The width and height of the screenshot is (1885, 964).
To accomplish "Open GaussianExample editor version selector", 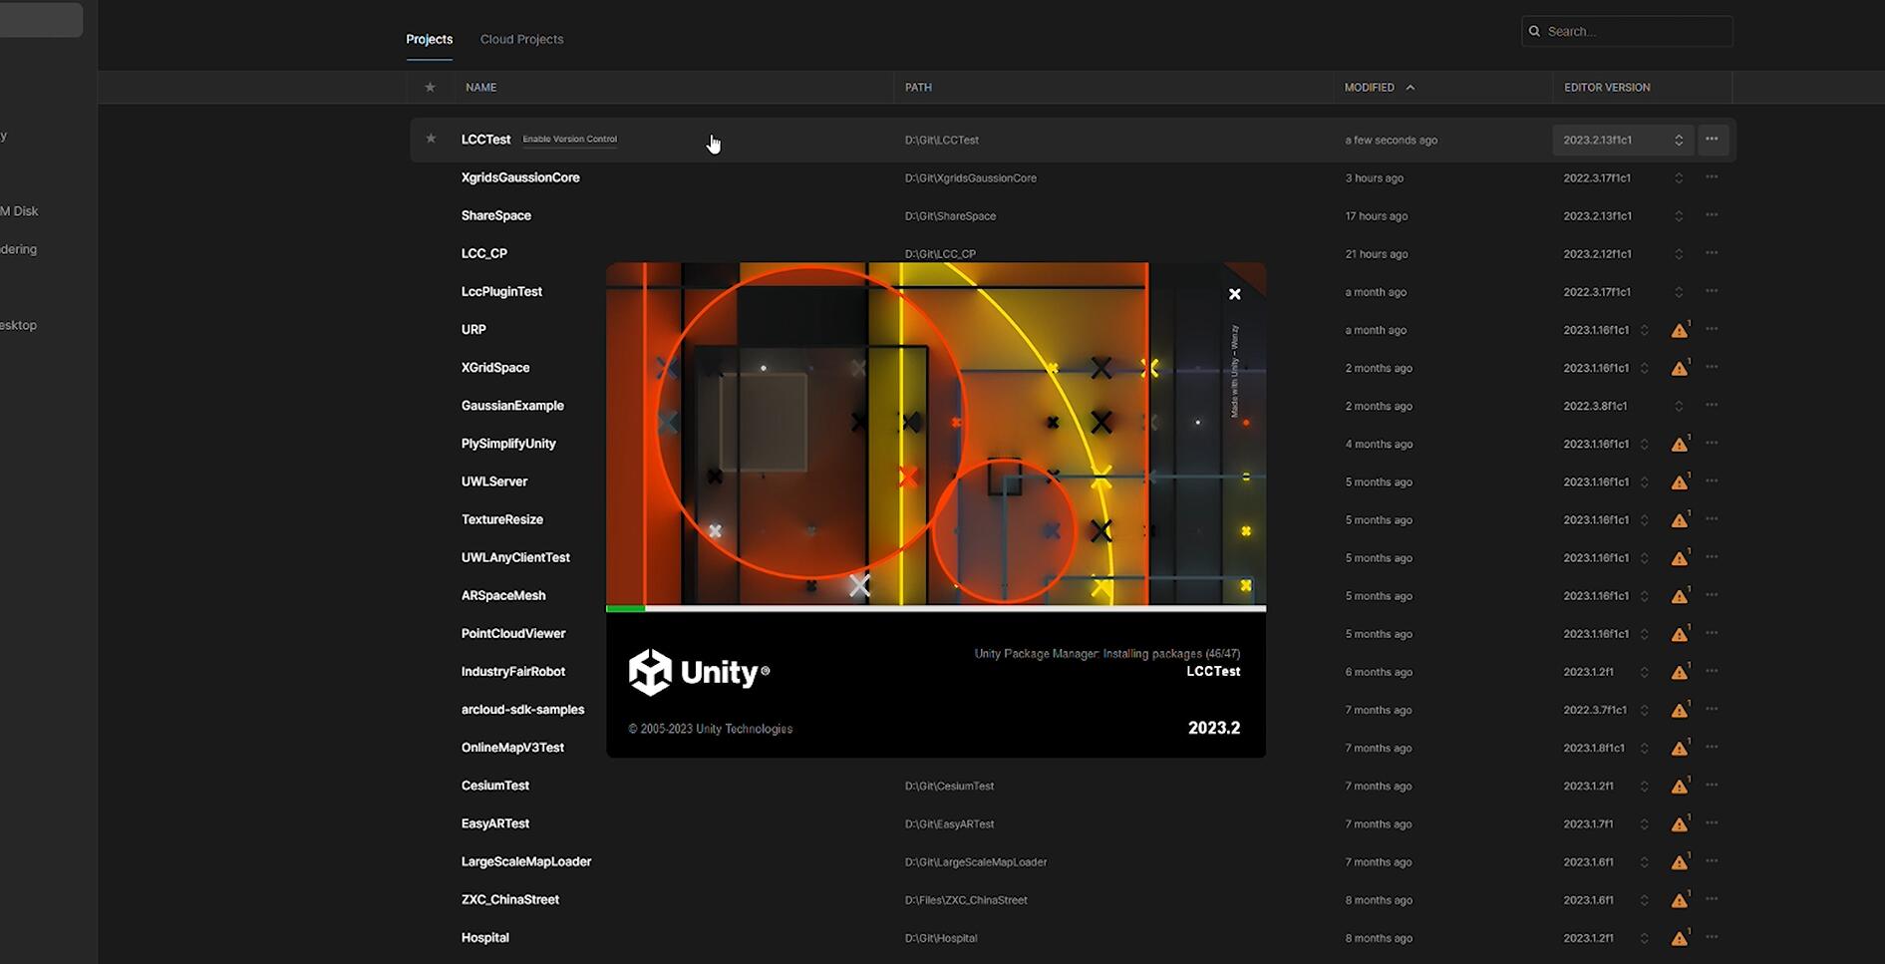I will point(1679,406).
